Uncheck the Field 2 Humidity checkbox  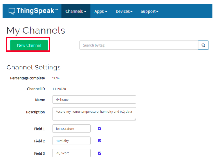tap(100, 141)
